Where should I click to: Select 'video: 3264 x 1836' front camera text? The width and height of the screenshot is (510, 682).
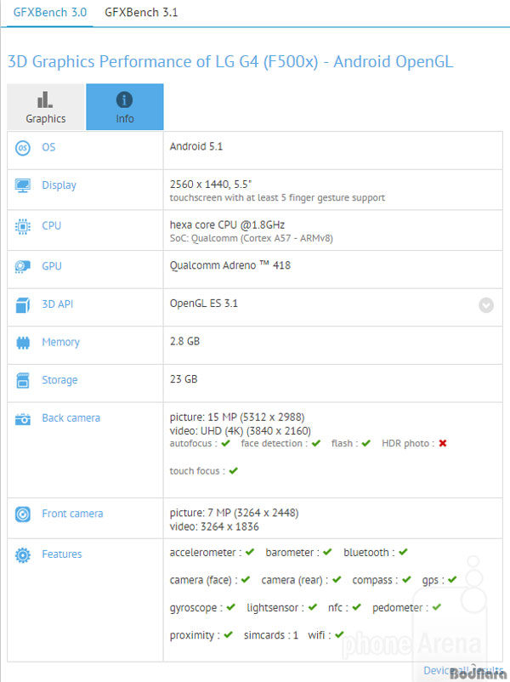coord(214,526)
